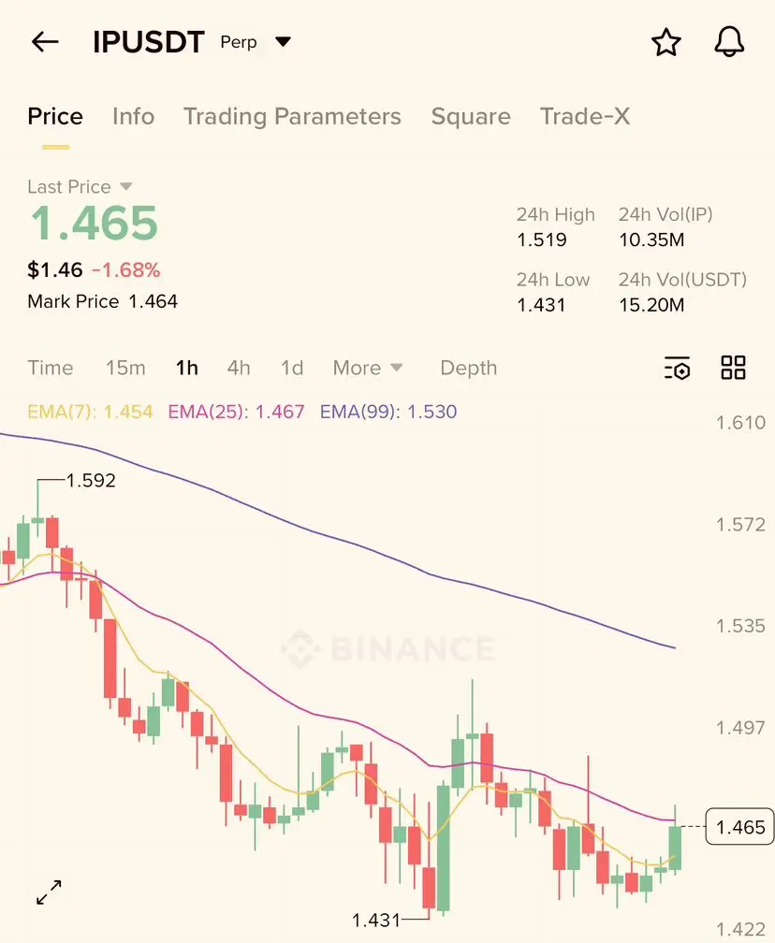Select the 15m chart interval

(125, 368)
